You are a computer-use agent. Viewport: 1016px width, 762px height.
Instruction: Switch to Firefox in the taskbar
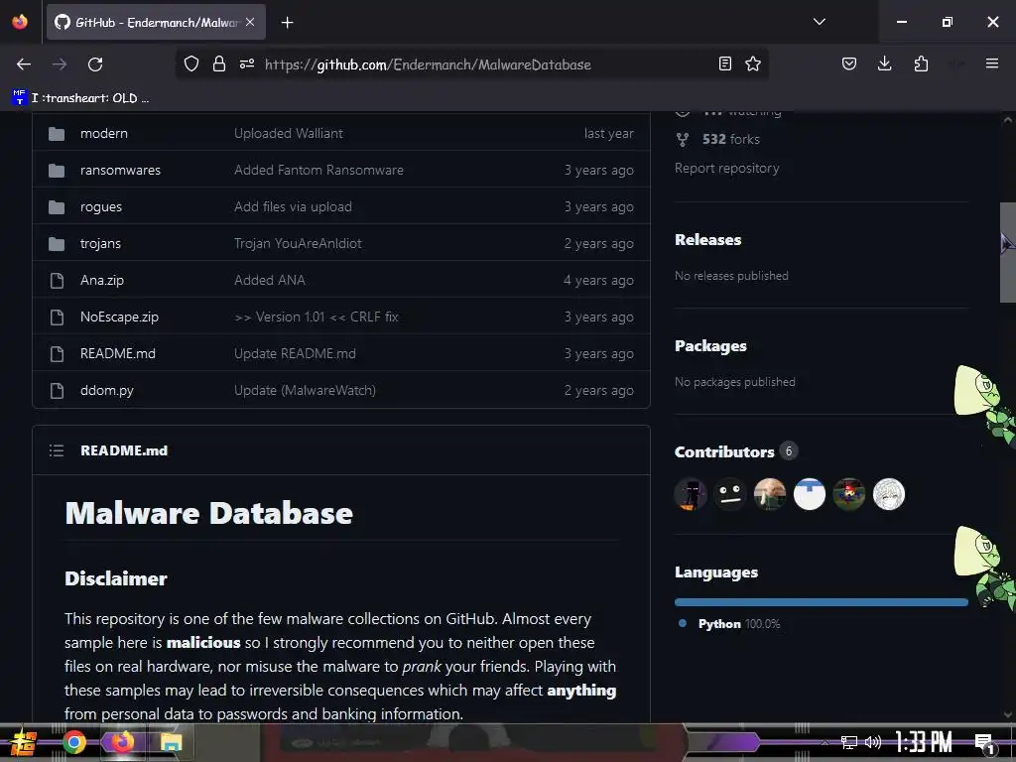(x=122, y=742)
